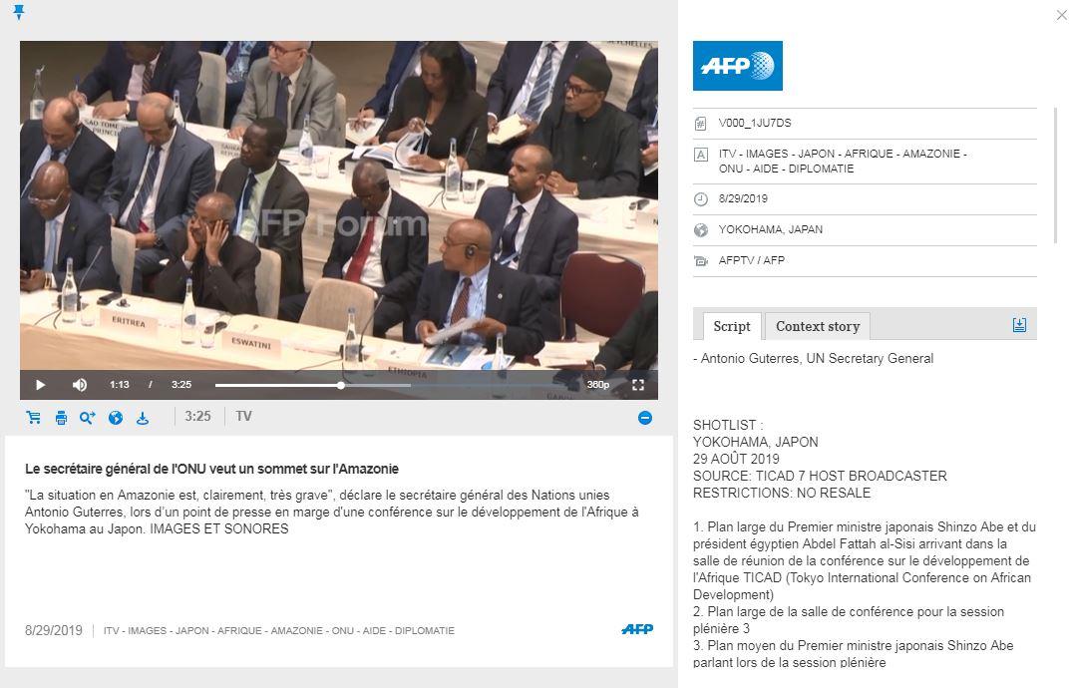
Task: Add video to shopping cart
Action: [34, 417]
